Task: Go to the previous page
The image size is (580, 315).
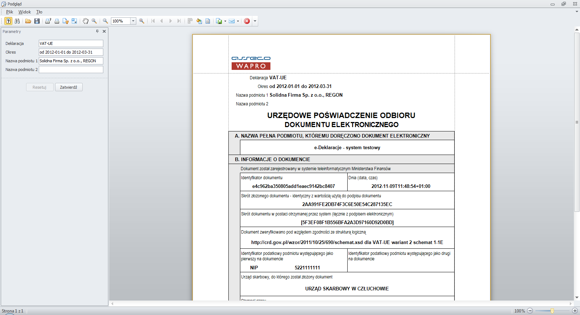Action: [x=162, y=21]
